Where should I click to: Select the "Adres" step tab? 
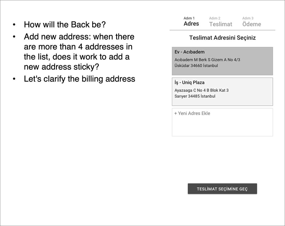(191, 24)
